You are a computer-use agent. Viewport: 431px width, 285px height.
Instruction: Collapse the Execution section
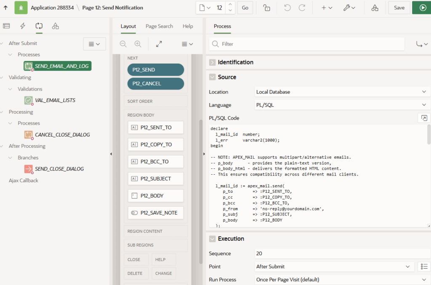click(x=213, y=239)
